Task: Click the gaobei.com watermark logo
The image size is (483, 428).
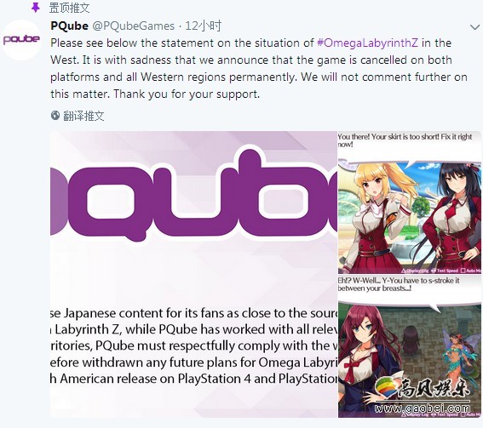Action: click(x=422, y=396)
